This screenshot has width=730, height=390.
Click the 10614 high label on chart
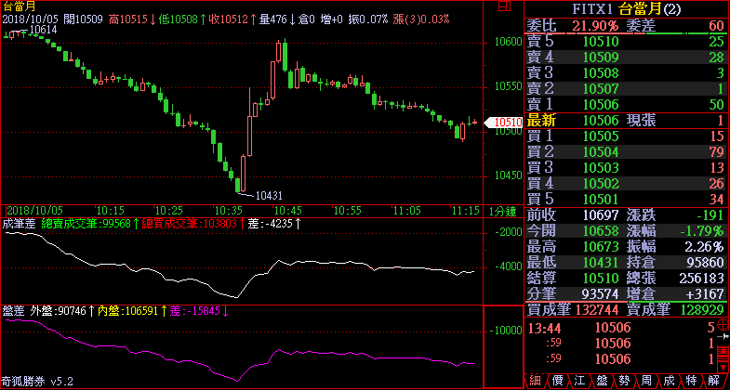pyautogui.click(x=43, y=31)
